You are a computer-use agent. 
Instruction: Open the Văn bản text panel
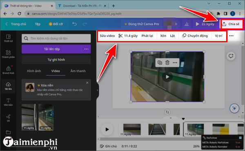click(8, 102)
